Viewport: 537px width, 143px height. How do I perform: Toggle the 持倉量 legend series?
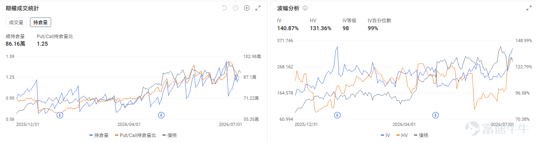coord(99,135)
